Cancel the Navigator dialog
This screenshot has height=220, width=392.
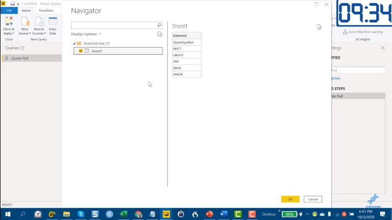pyautogui.click(x=313, y=199)
